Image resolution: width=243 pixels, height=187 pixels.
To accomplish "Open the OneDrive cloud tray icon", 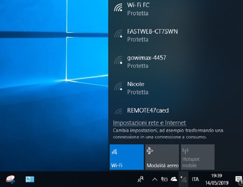I will tap(174, 179).
